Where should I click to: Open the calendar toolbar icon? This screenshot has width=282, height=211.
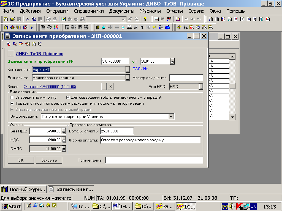(x=163, y=19)
